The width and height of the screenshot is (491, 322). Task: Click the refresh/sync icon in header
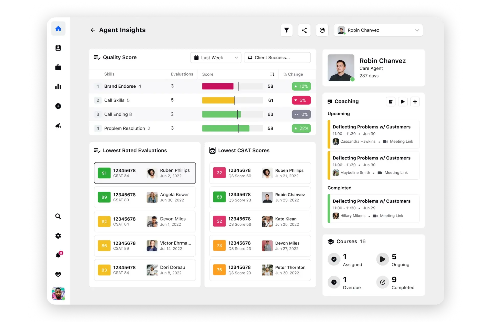[322, 30]
